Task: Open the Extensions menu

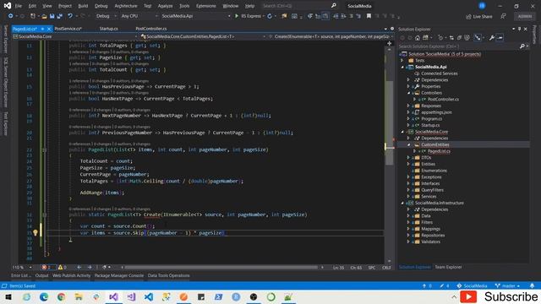Action: pos(205,6)
